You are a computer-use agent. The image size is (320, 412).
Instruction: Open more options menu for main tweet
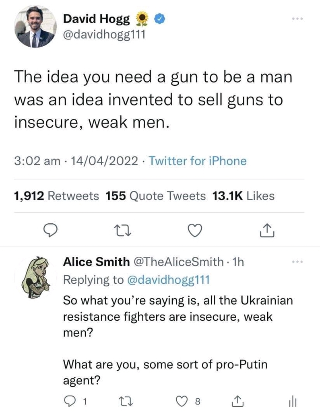pos(297,19)
